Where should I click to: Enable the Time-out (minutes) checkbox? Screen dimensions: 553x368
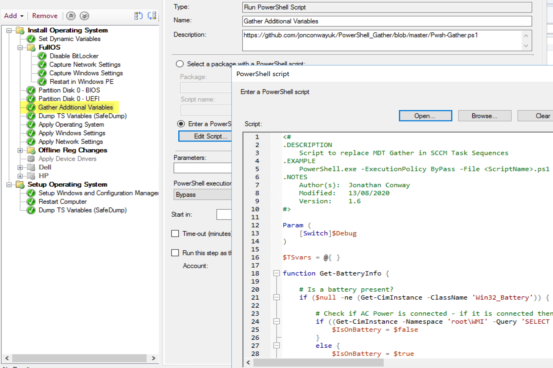click(x=175, y=234)
